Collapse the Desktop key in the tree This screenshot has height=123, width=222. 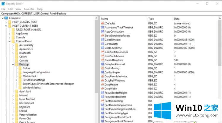(x=13, y=64)
